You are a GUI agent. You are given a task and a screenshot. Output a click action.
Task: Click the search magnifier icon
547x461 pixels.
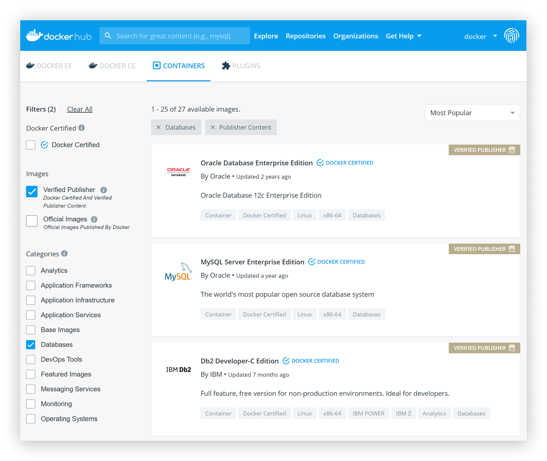click(108, 35)
